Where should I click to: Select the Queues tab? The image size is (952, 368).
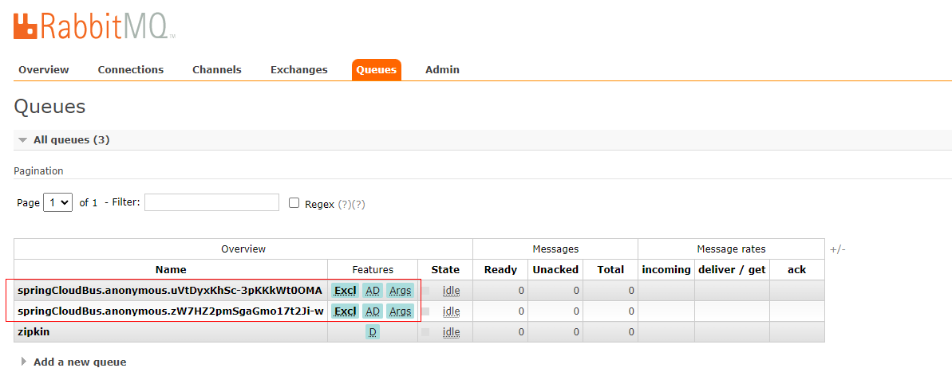pyautogui.click(x=377, y=70)
